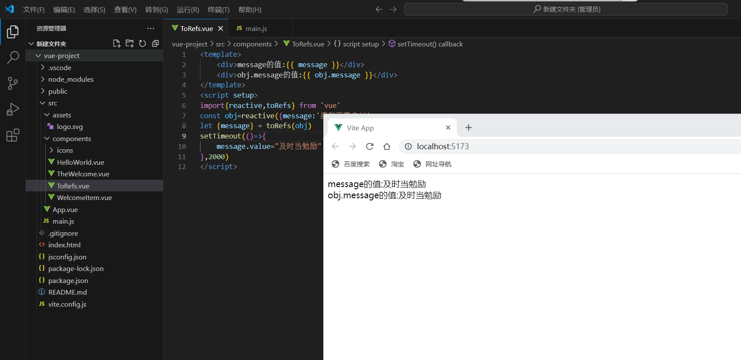Refresh the explorer file tree
The height and width of the screenshot is (360, 741).
(142, 43)
